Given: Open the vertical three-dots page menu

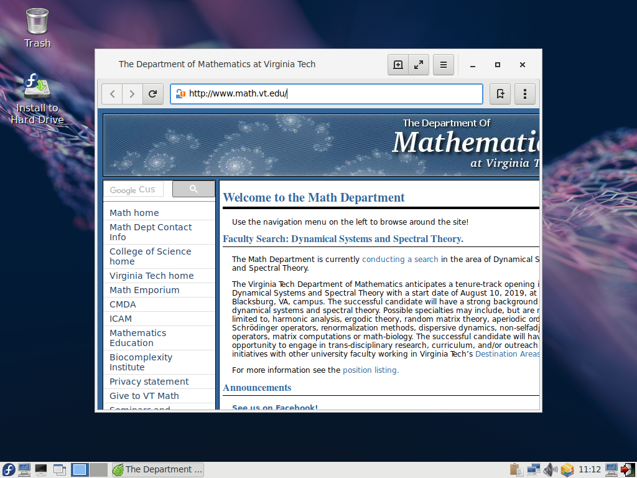Looking at the screenshot, I should click(x=525, y=94).
